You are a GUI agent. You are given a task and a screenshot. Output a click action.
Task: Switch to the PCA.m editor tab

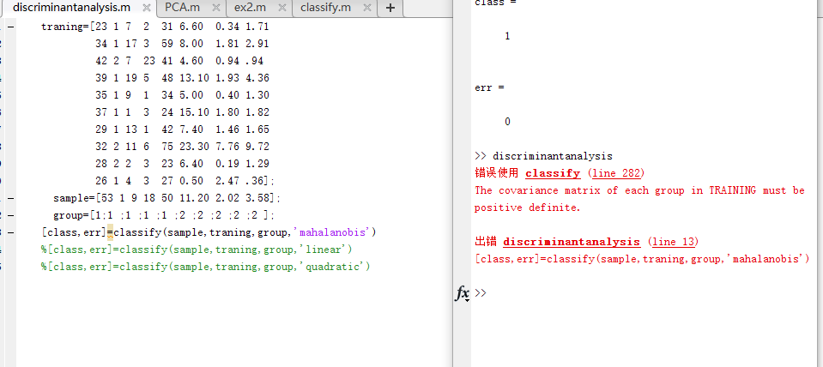point(182,8)
